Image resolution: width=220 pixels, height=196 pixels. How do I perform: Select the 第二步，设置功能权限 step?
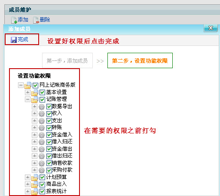[140, 60]
